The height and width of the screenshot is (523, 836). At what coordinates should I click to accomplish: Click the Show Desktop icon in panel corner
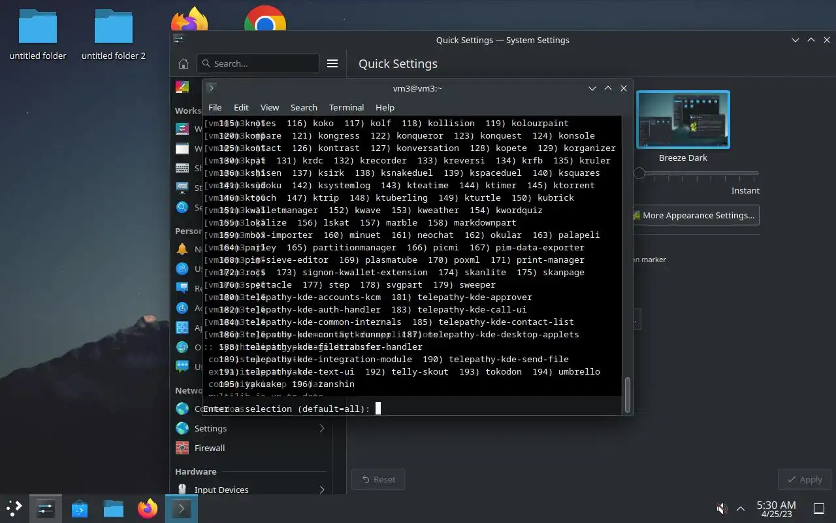pyautogui.click(x=819, y=508)
